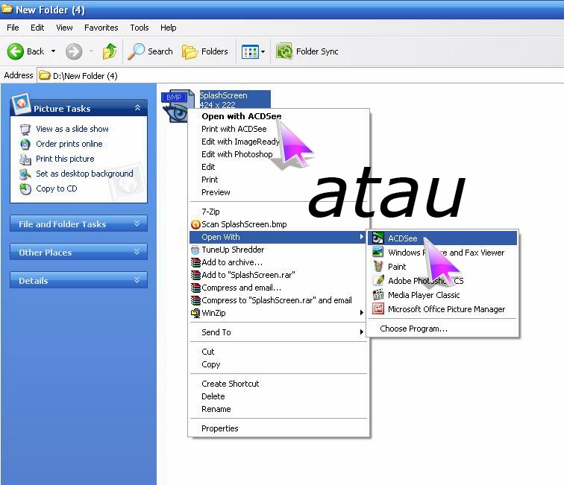Click the desktop background icon
Image resolution: width=564 pixels, height=485 pixels.
coord(25,174)
